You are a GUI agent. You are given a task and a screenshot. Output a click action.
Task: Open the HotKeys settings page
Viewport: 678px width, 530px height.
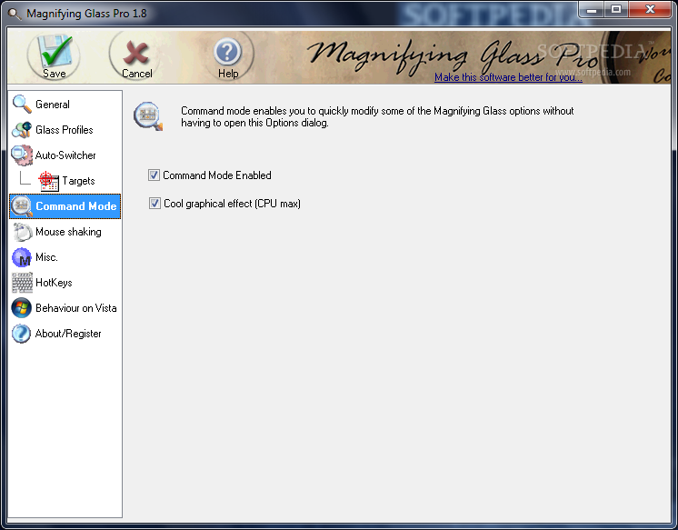[x=65, y=283]
